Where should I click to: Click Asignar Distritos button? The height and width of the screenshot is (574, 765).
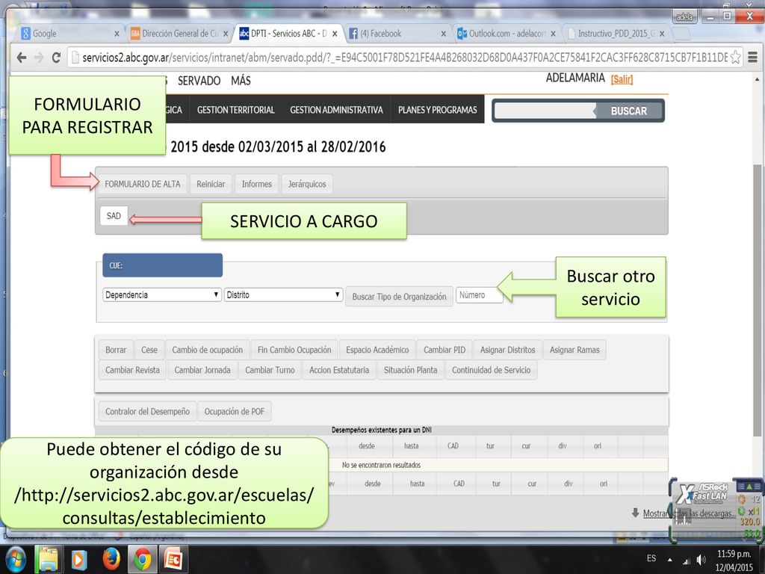tap(507, 350)
